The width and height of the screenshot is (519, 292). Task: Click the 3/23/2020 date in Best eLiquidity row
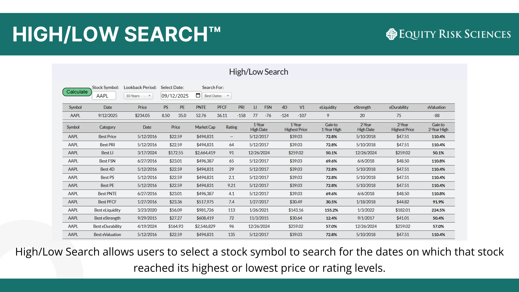tap(147, 210)
